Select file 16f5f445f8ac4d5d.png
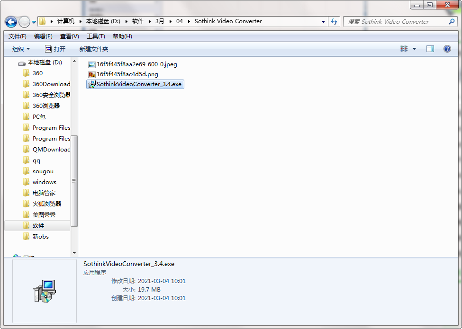The width and height of the screenshot is (462, 329). [127, 74]
